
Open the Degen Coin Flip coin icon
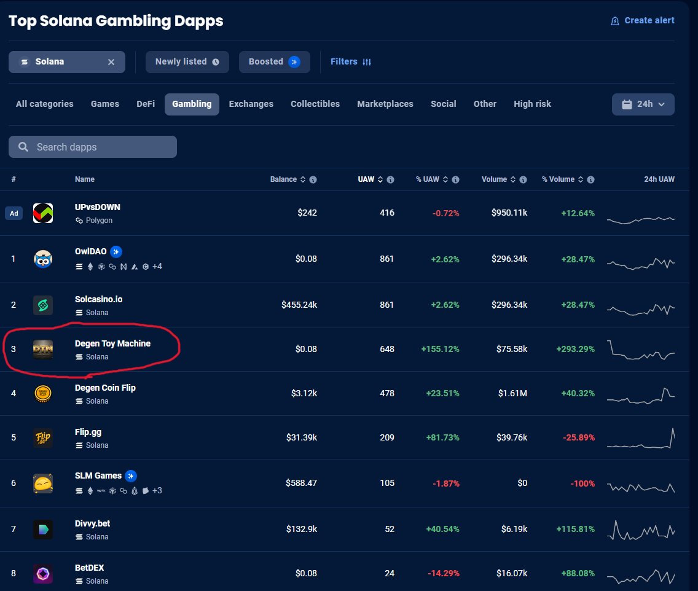[x=42, y=393]
